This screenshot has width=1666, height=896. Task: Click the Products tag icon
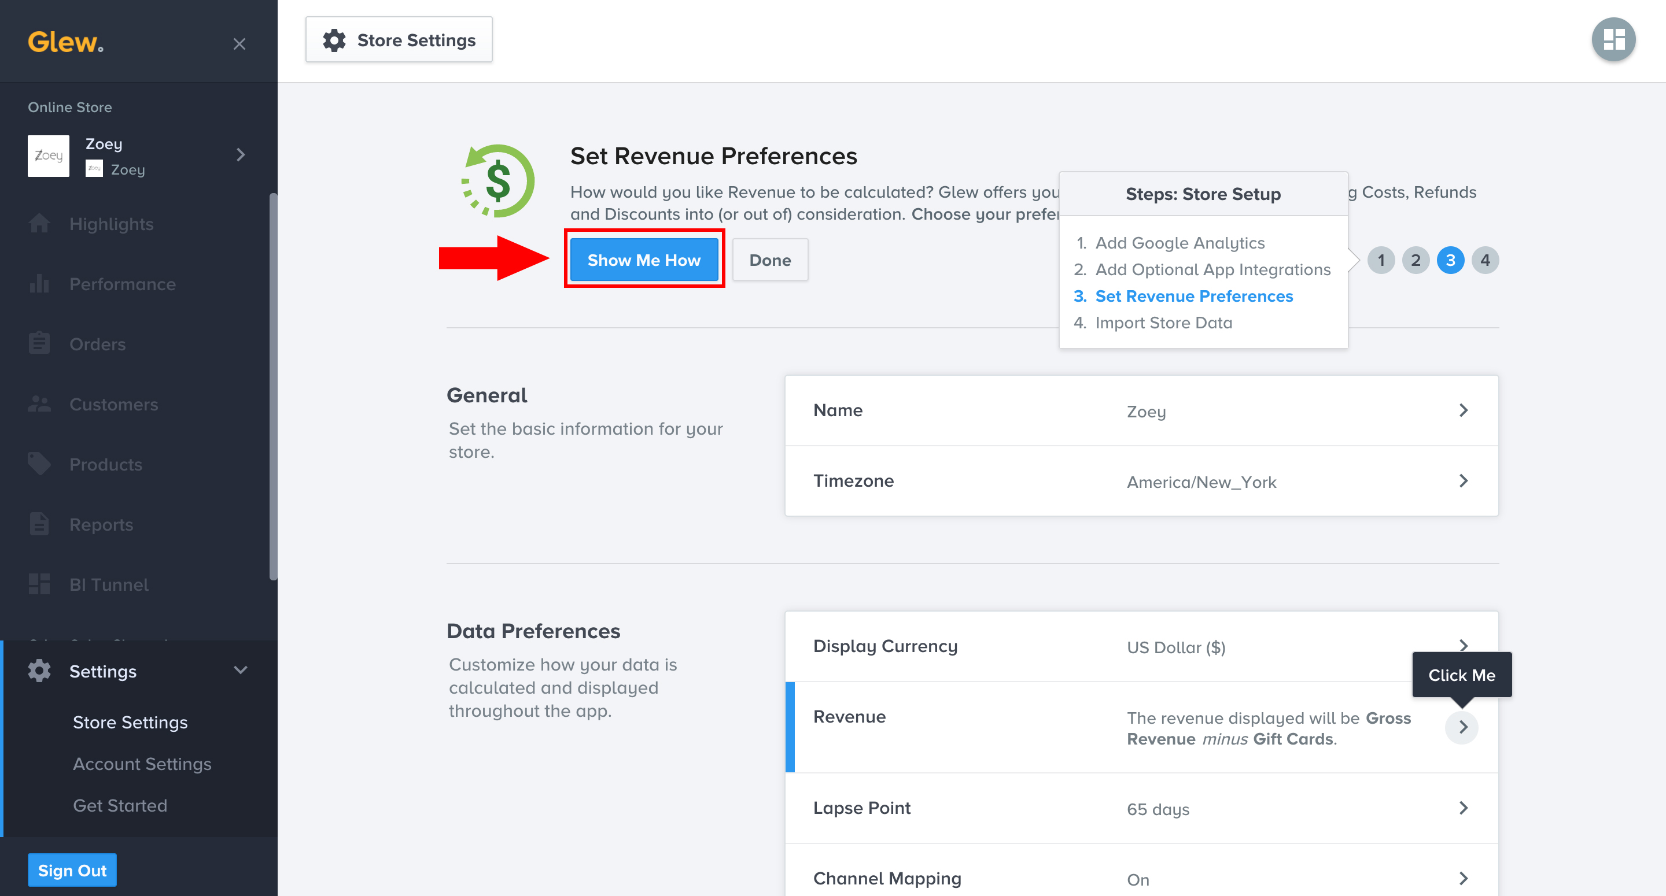39,464
